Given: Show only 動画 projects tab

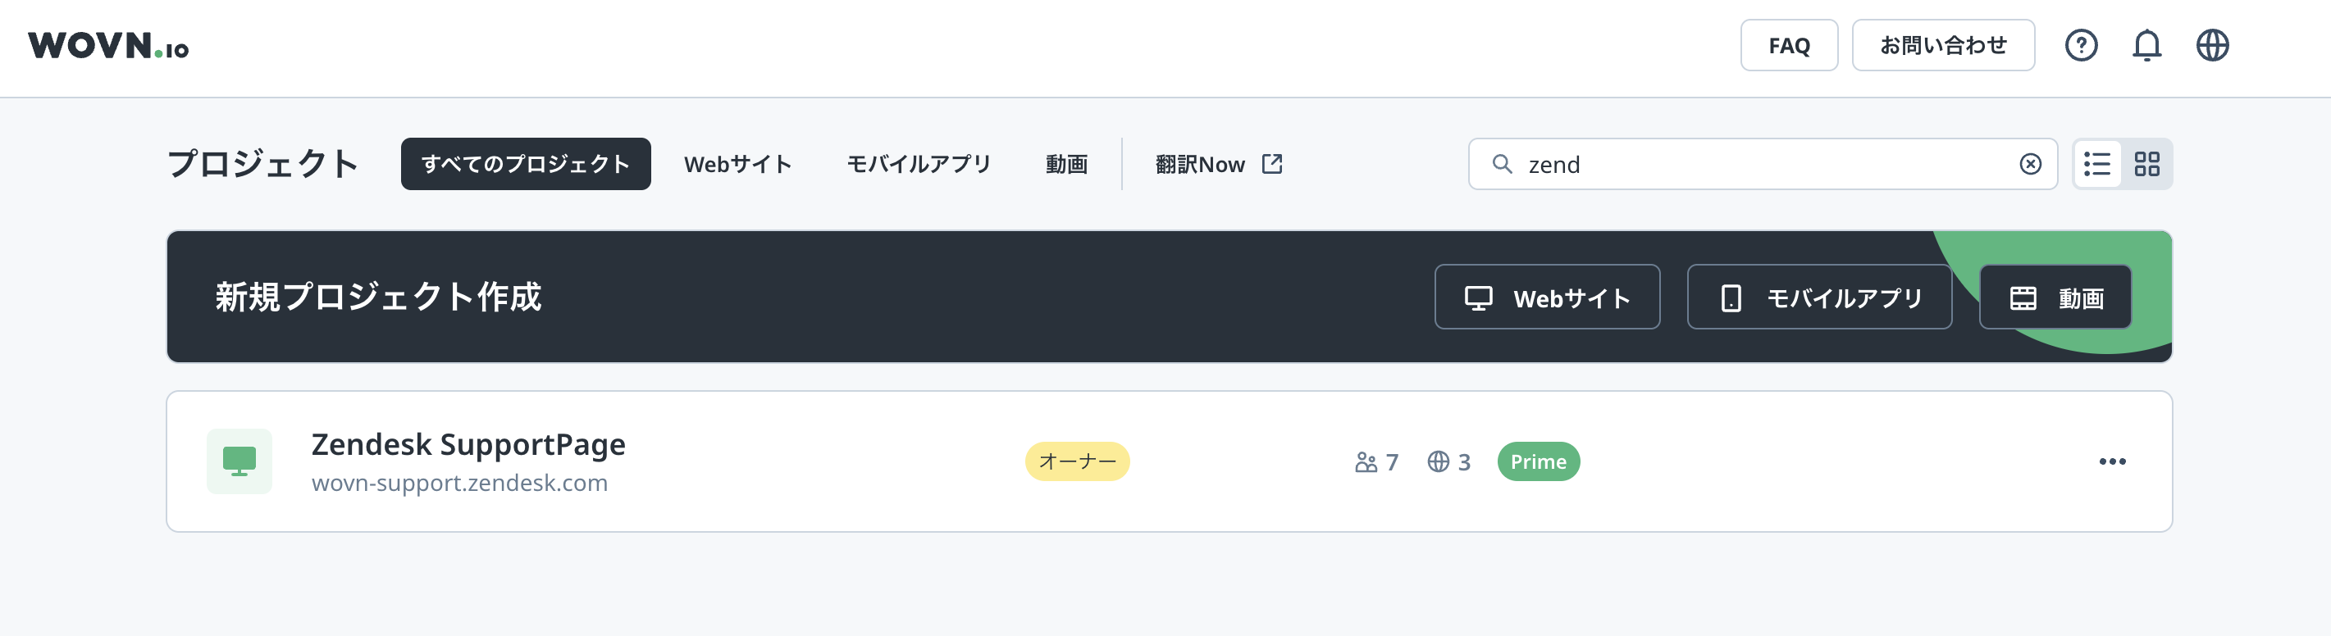Looking at the screenshot, I should [1066, 164].
